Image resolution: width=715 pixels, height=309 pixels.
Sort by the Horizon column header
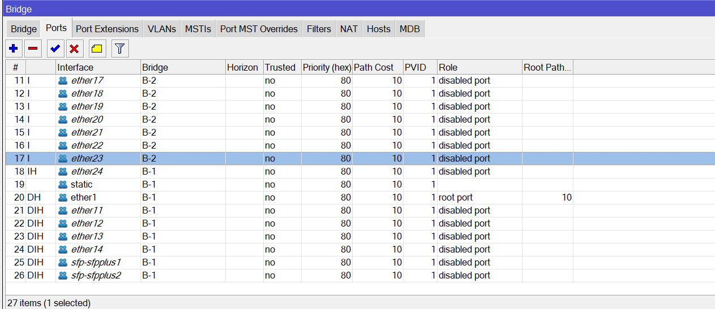point(244,67)
